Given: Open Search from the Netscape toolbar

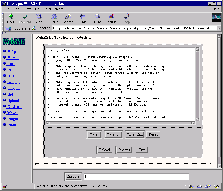Looking at the screenshot, I should tap(68, 18).
